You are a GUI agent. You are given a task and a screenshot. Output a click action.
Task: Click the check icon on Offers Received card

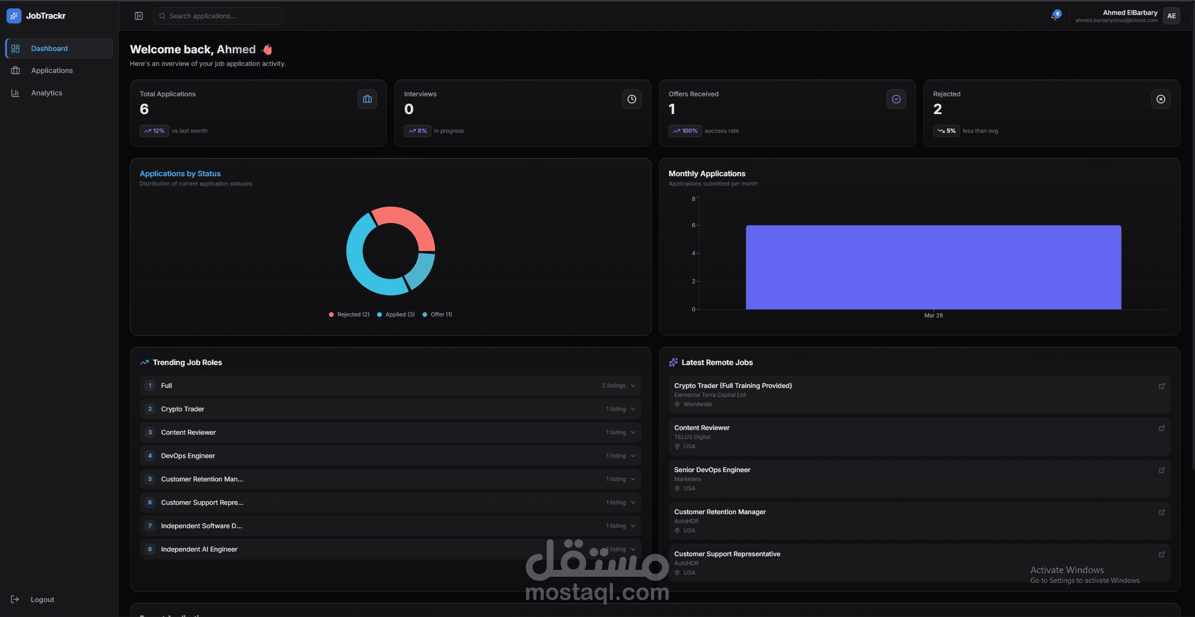pos(895,99)
